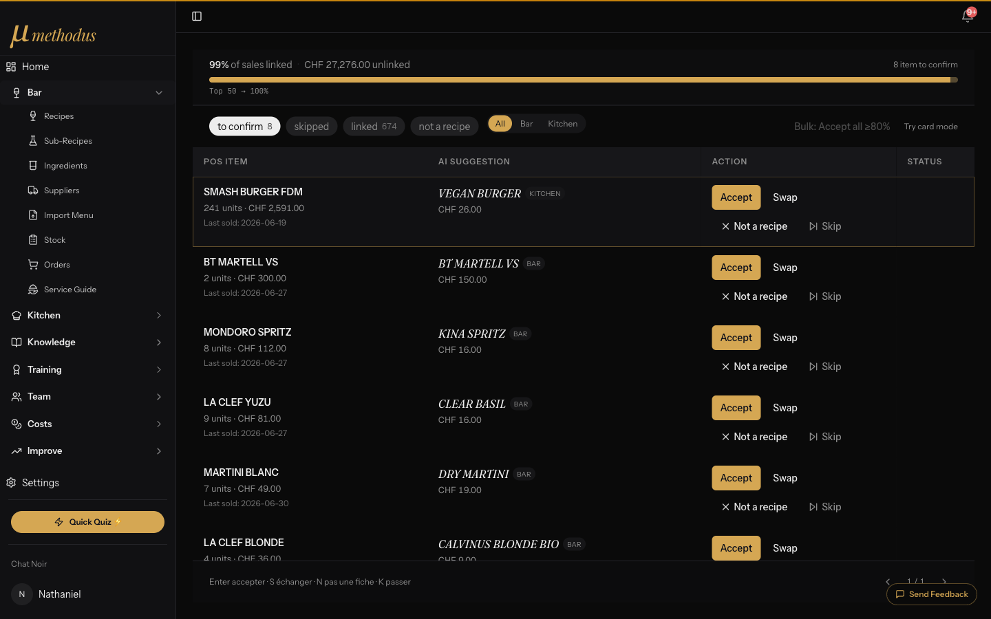Click the Settings gear icon
991x619 pixels.
(x=11, y=483)
